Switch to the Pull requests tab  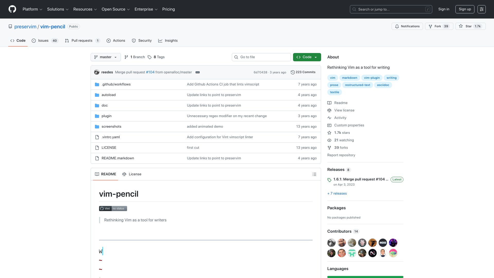[82, 41]
